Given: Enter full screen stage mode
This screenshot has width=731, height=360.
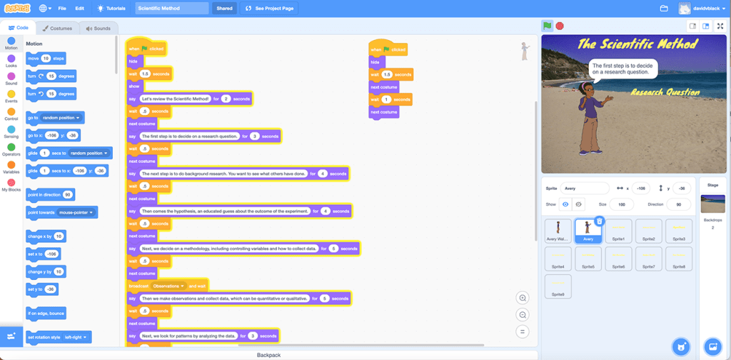Looking at the screenshot, I should pos(720,26).
